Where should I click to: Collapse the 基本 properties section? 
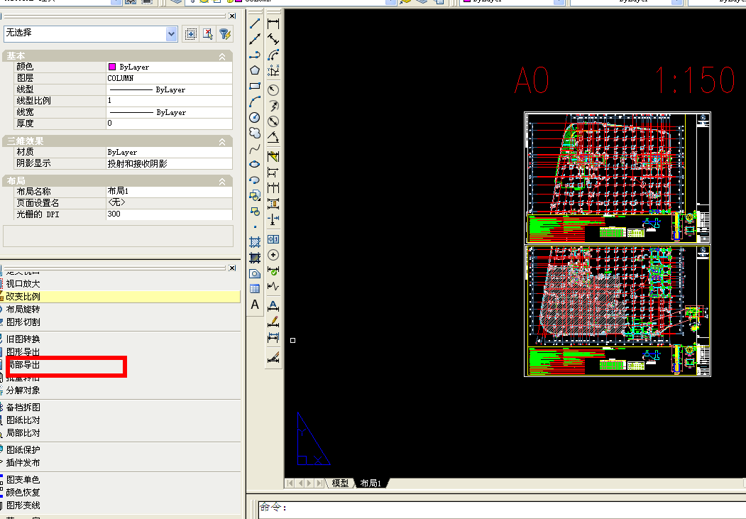222,57
